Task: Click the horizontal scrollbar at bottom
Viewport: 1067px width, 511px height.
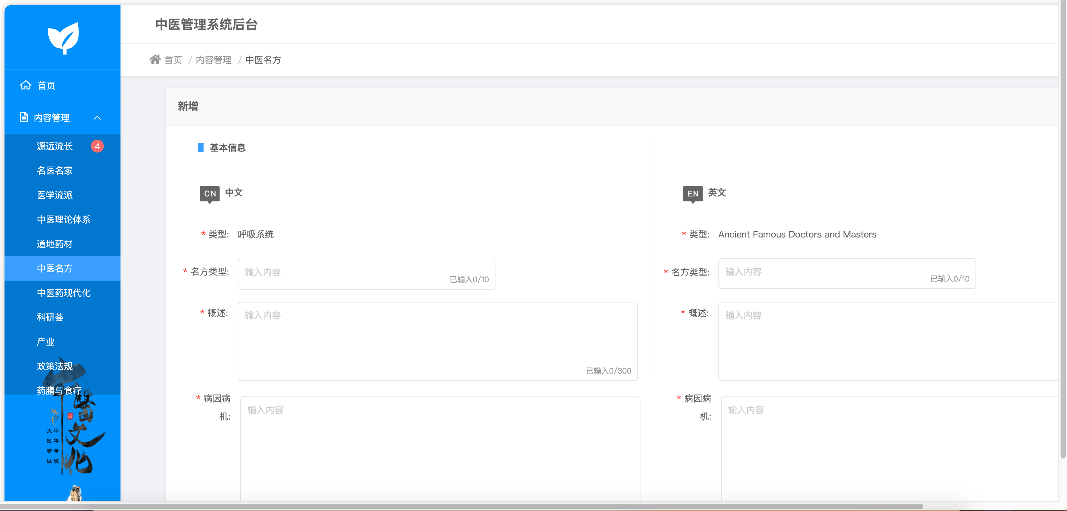Action: [x=462, y=506]
